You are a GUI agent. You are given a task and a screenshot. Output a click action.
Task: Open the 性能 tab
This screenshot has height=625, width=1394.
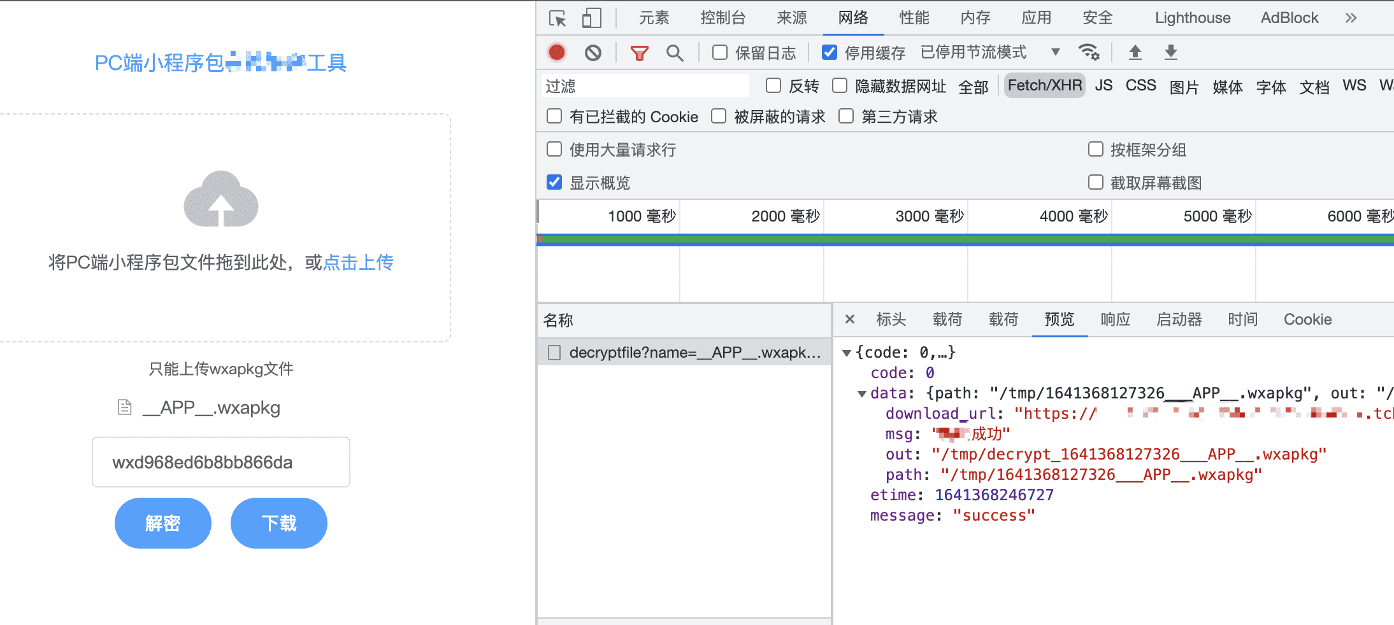click(914, 18)
